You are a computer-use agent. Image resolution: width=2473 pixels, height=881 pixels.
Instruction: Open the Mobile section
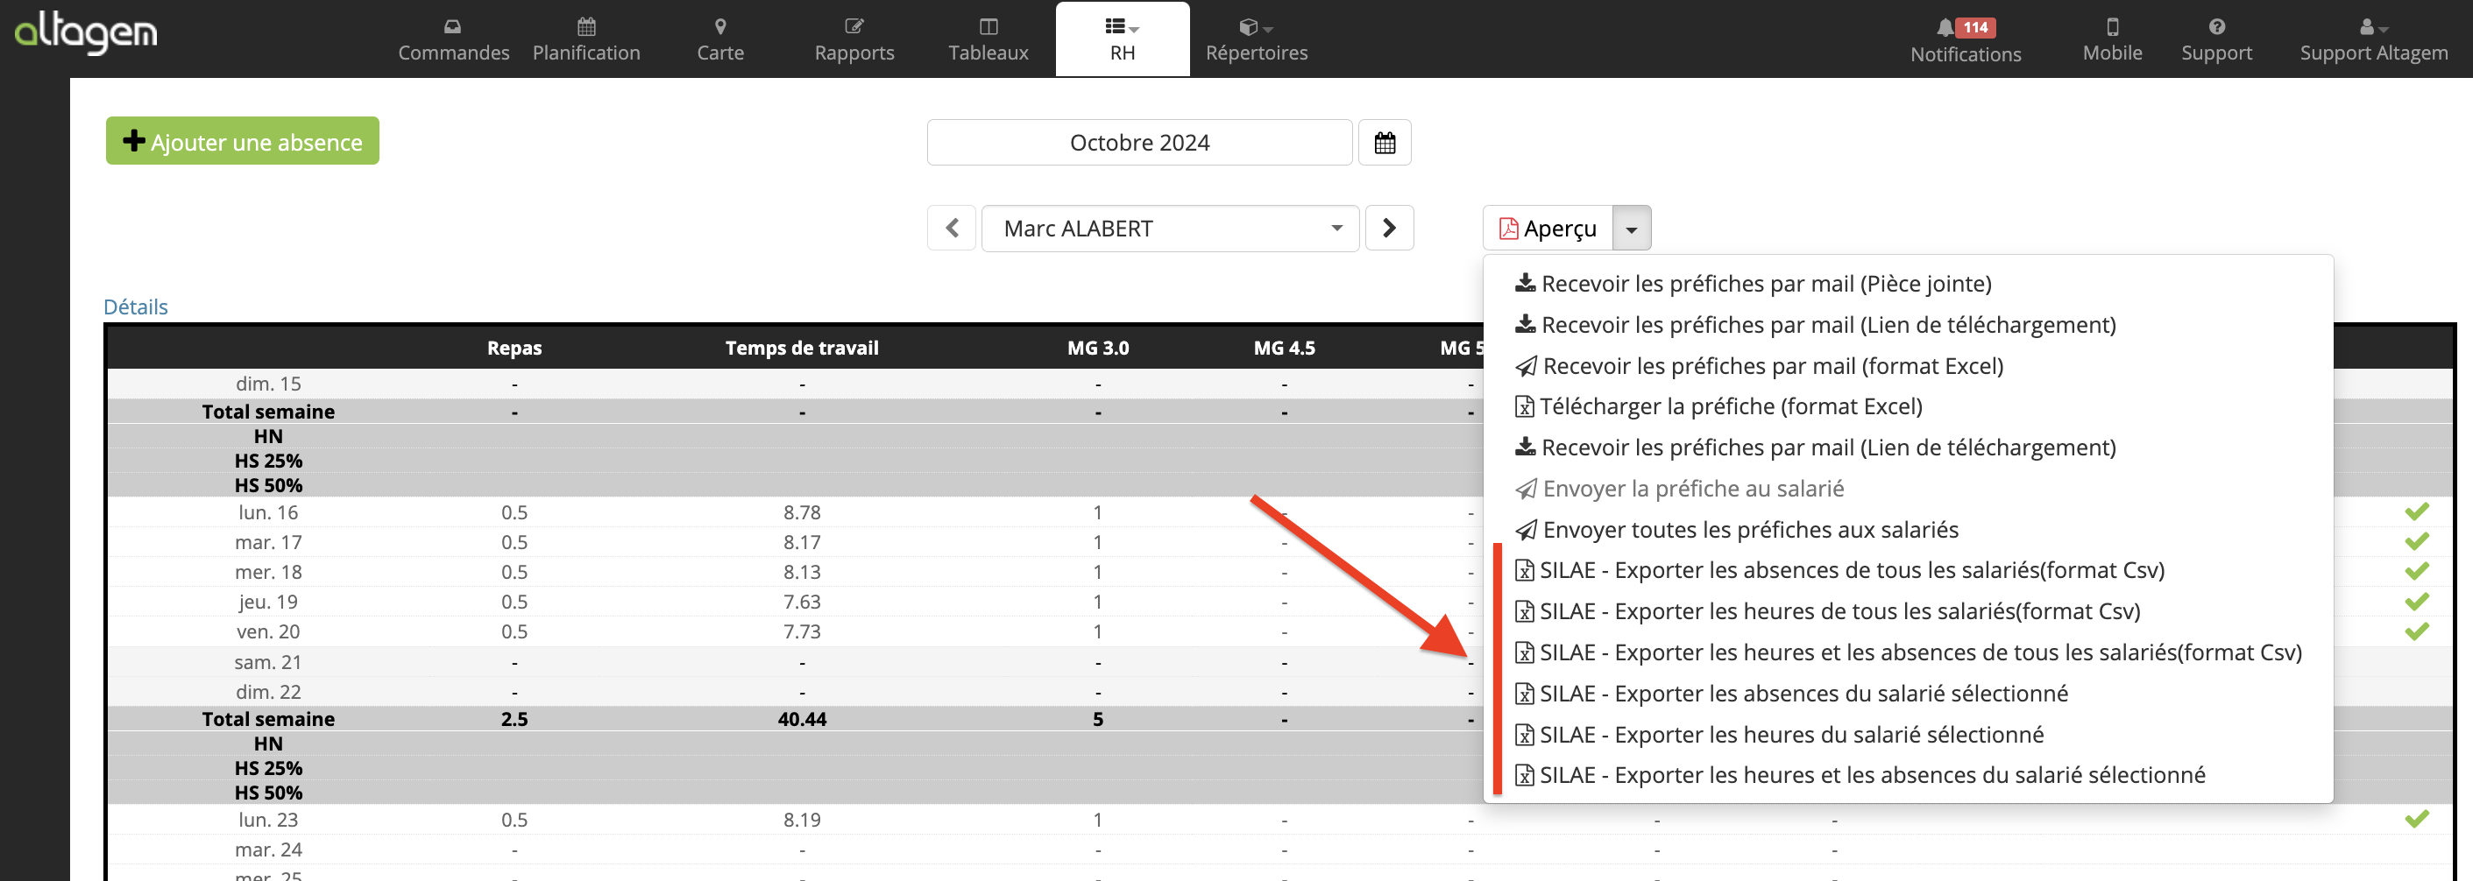[x=2112, y=39]
